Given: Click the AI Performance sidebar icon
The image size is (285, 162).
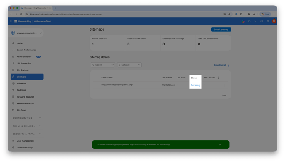Looking at the screenshot, I should pyautogui.click(x=13, y=56).
